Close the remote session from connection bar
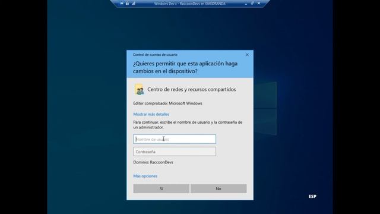Screen dimensions: 380x214 (x=259, y=4)
